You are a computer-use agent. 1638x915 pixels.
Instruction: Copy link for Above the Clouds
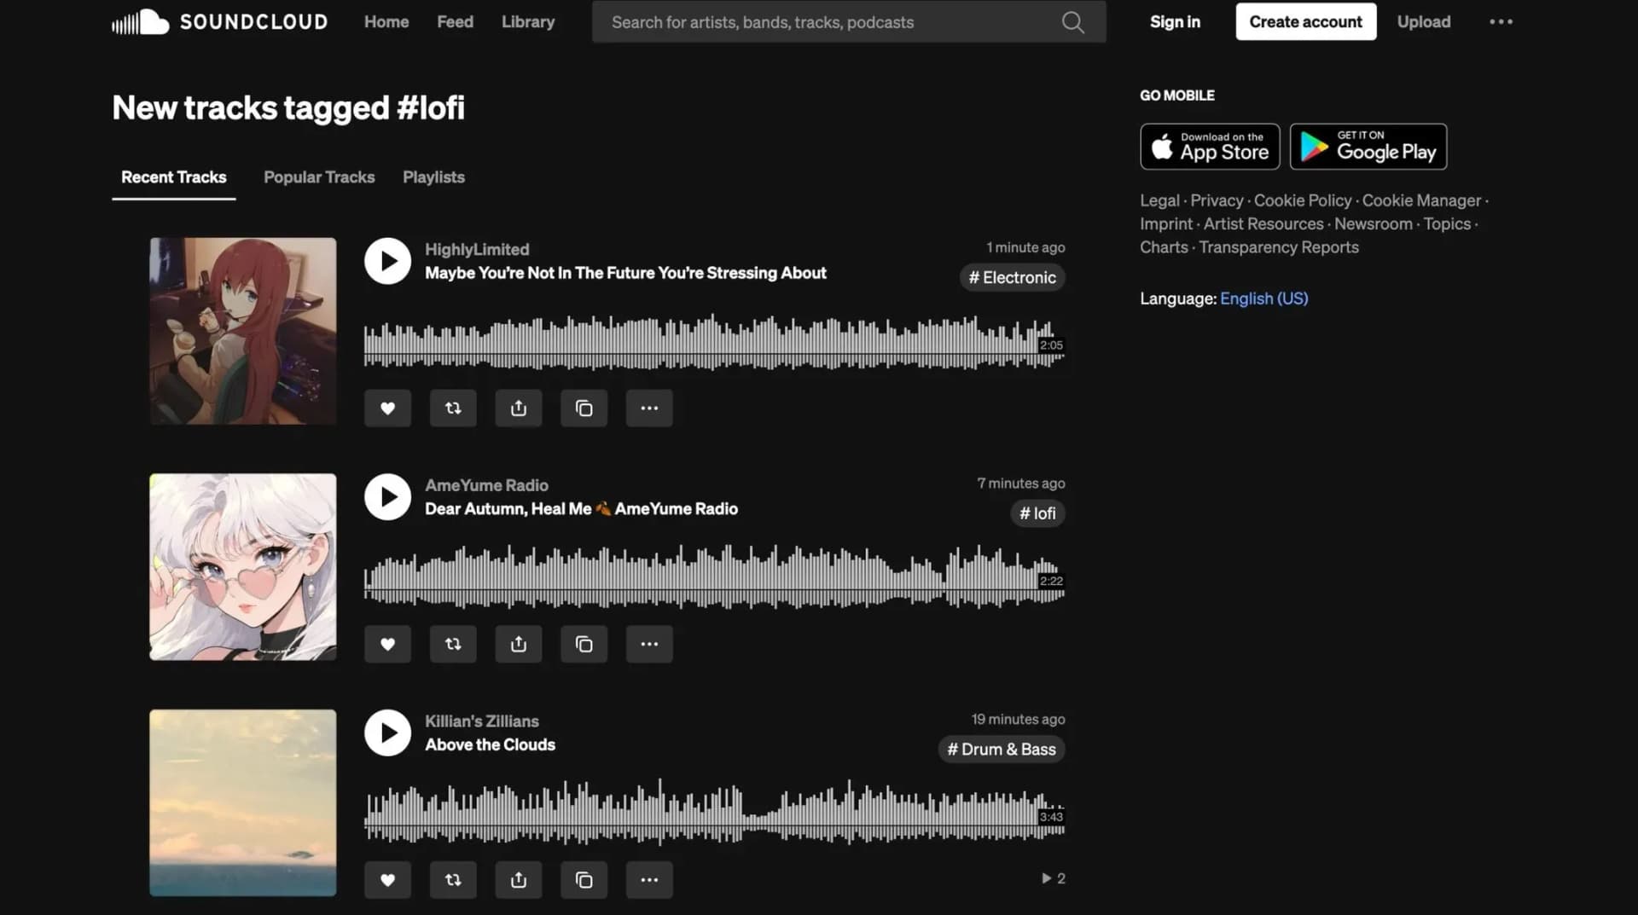point(584,880)
